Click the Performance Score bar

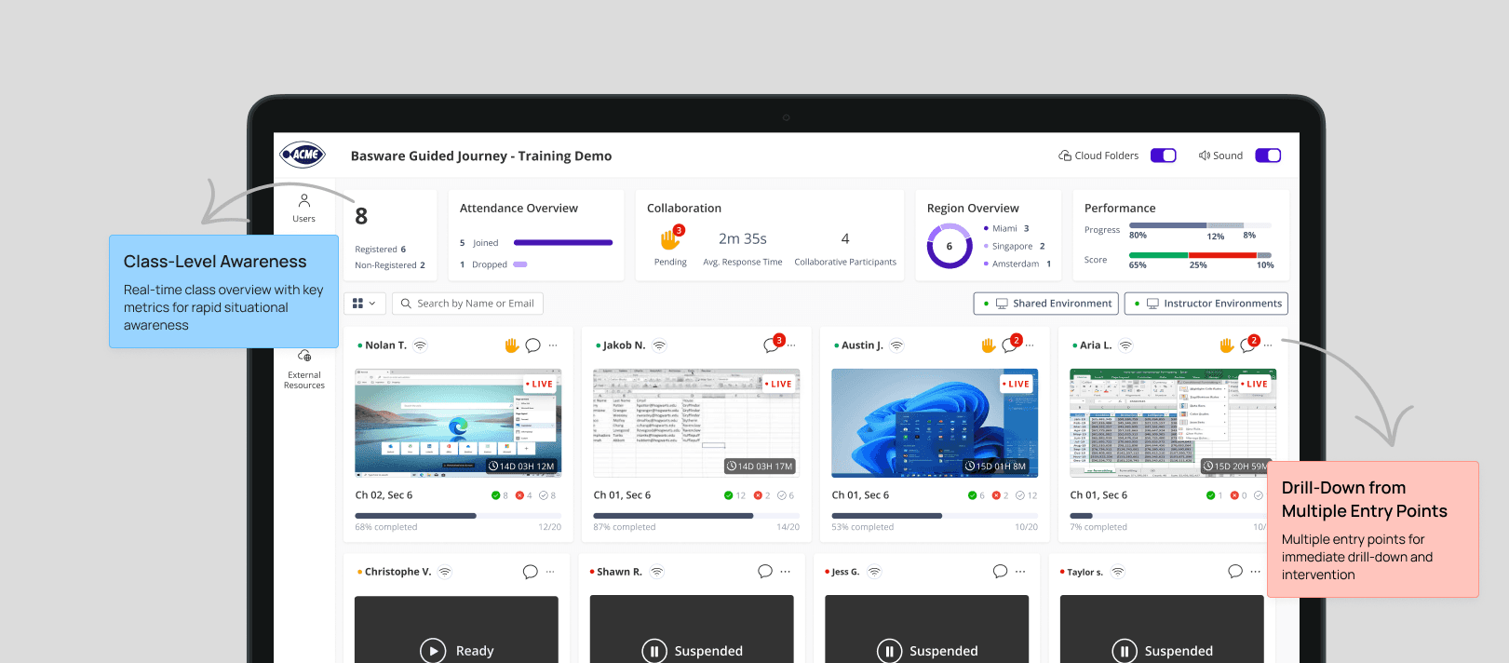click(1200, 254)
